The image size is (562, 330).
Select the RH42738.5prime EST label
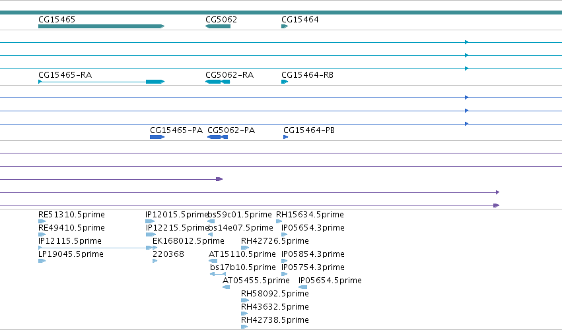click(275, 320)
